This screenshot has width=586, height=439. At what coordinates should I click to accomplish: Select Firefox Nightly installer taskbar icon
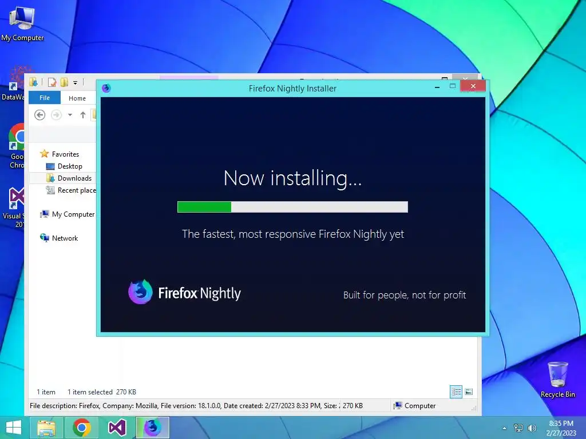pos(152,428)
